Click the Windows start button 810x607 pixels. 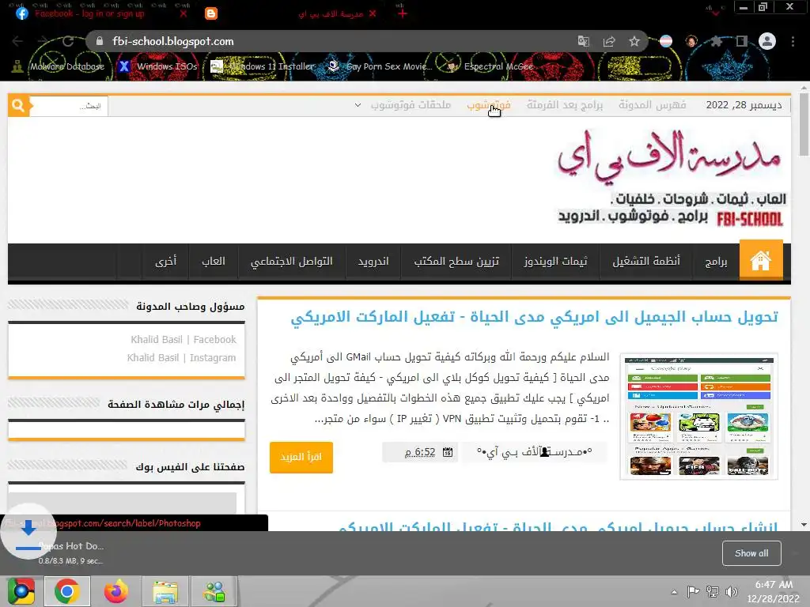(21, 591)
